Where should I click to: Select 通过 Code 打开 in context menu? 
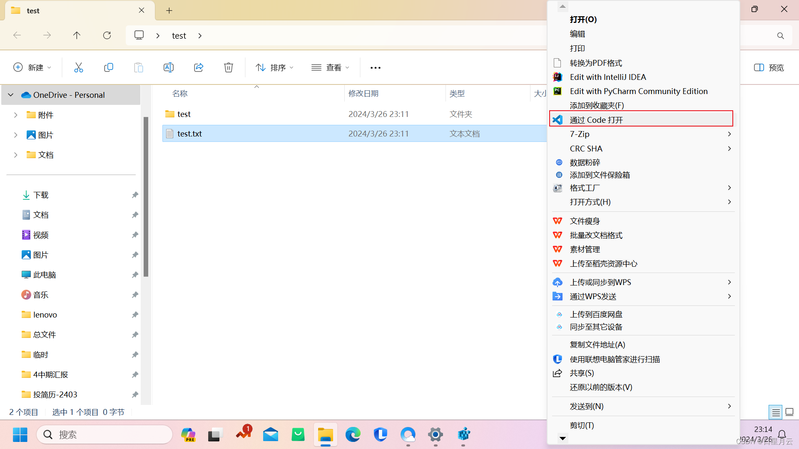[596, 119]
